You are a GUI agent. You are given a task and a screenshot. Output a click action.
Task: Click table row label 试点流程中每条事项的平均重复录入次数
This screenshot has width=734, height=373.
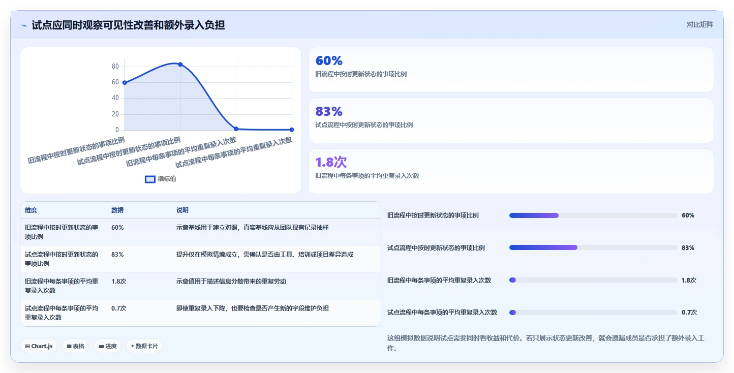(x=62, y=313)
